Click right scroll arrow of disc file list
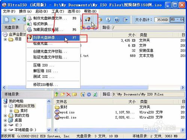Image resolution: width=187 pixels, height=140 pixels. click(x=183, y=87)
